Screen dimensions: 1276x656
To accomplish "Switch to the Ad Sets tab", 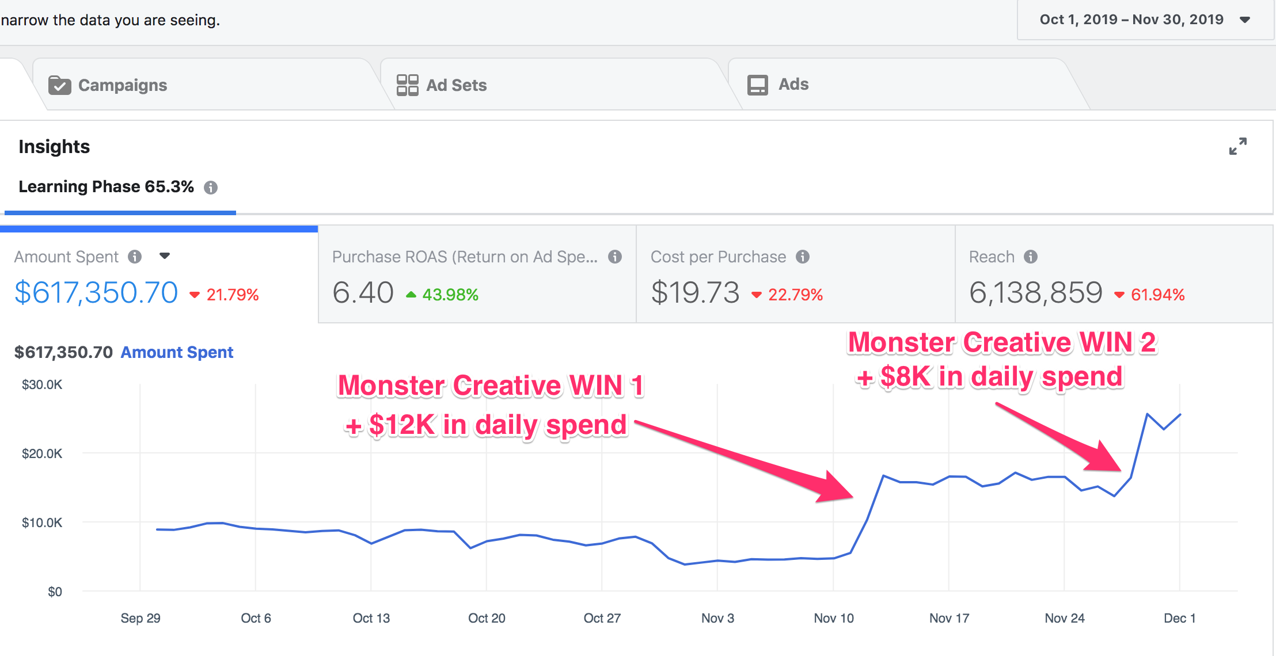I will click(x=456, y=85).
